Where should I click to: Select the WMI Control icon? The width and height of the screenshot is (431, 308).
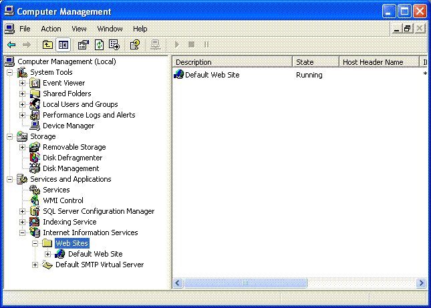(x=35, y=200)
